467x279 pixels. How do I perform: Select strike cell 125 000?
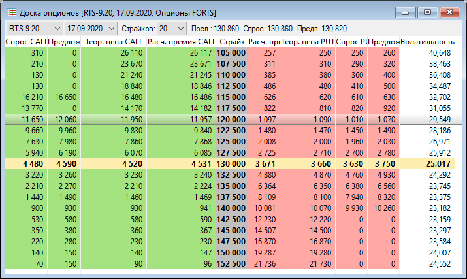[232, 142]
